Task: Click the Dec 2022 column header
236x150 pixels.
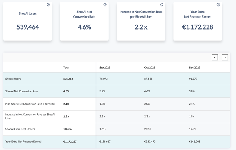Action: 194,68
